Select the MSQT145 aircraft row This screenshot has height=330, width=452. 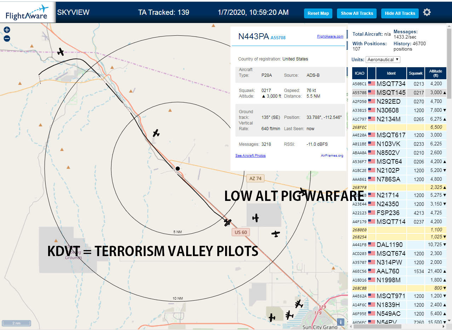coord(399,93)
